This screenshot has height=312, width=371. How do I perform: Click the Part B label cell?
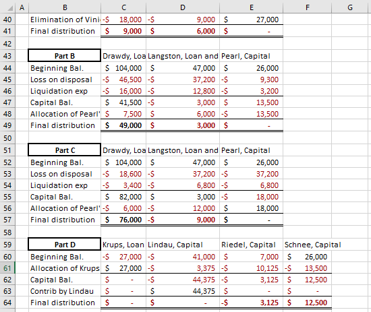click(65, 56)
